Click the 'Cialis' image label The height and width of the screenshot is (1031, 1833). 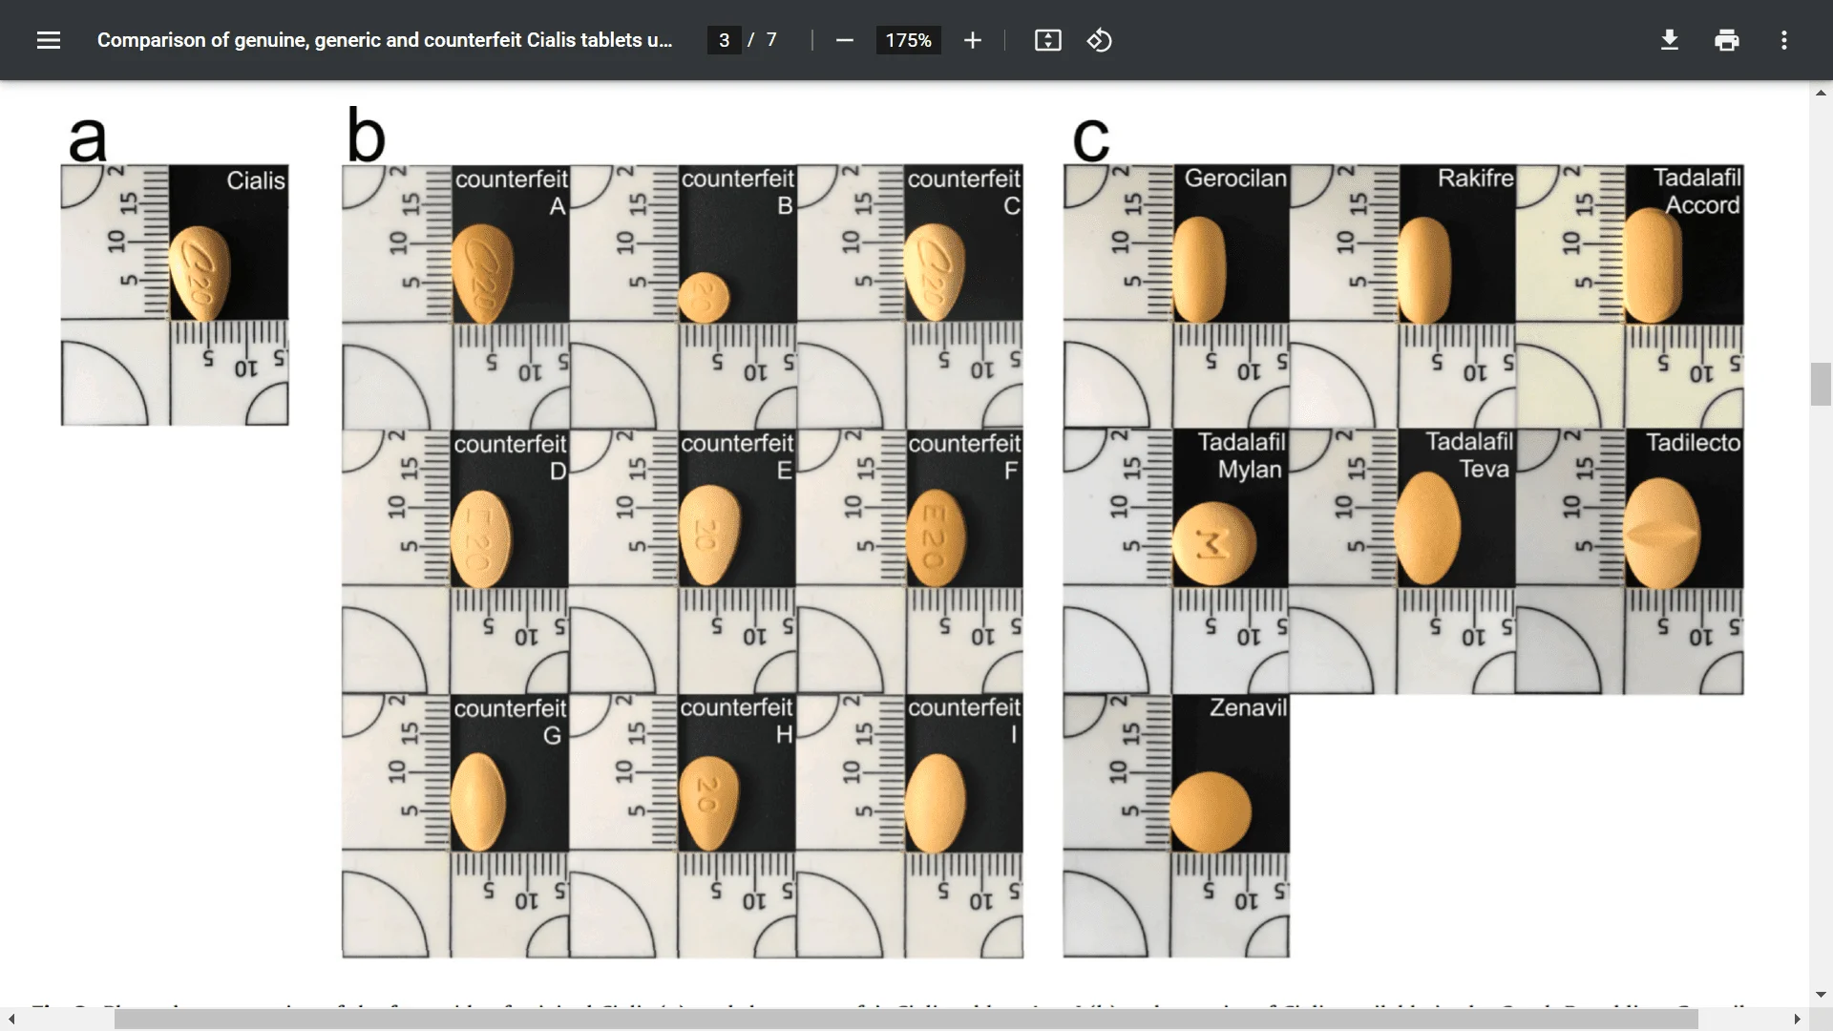[256, 180]
